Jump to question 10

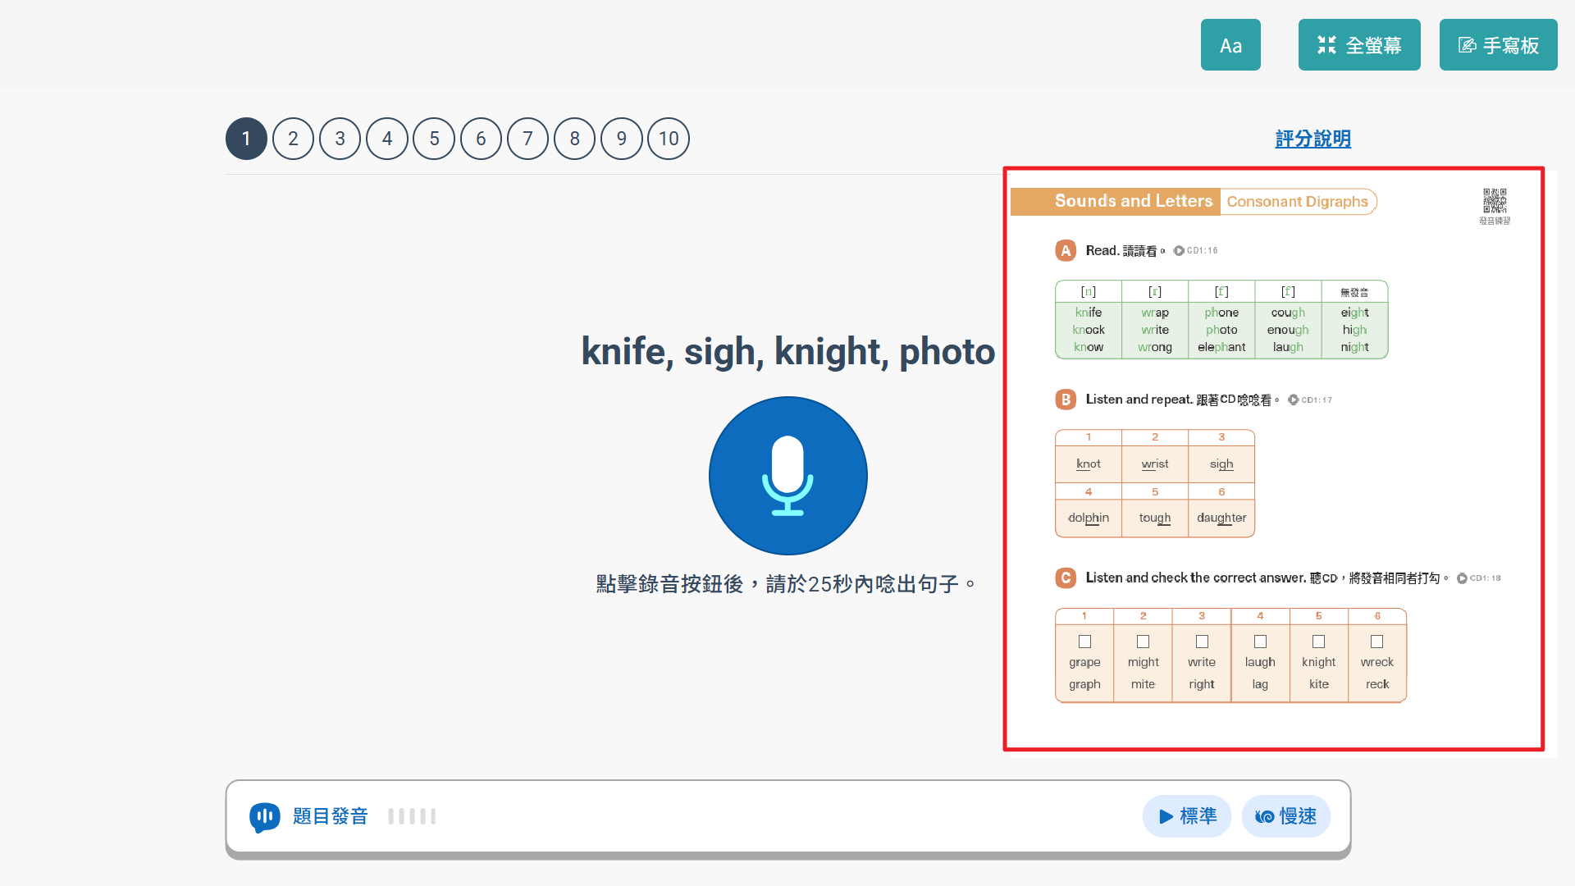pos(669,139)
